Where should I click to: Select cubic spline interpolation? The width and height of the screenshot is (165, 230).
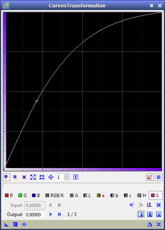150,215
